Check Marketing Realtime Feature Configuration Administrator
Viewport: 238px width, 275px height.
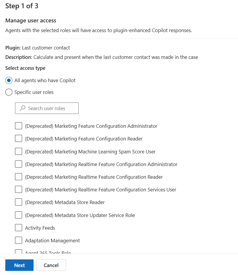click(x=19, y=164)
